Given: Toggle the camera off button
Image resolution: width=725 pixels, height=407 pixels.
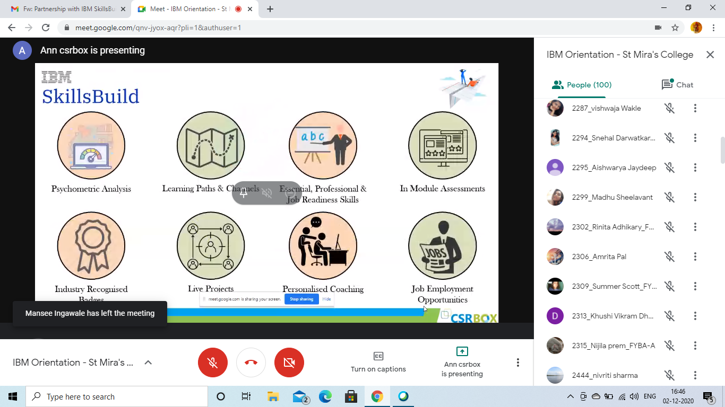Looking at the screenshot, I should (289, 362).
